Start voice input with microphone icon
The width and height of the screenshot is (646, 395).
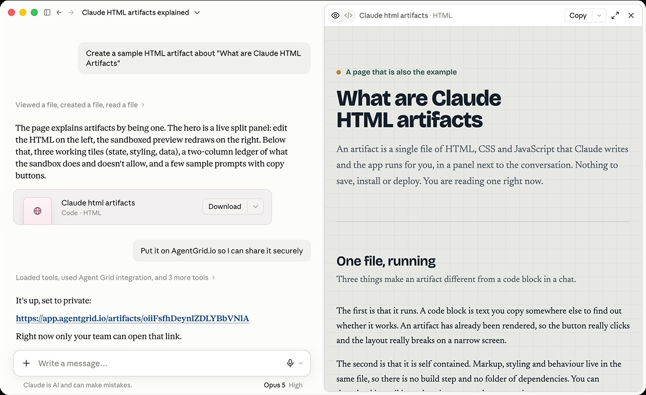pyautogui.click(x=290, y=363)
